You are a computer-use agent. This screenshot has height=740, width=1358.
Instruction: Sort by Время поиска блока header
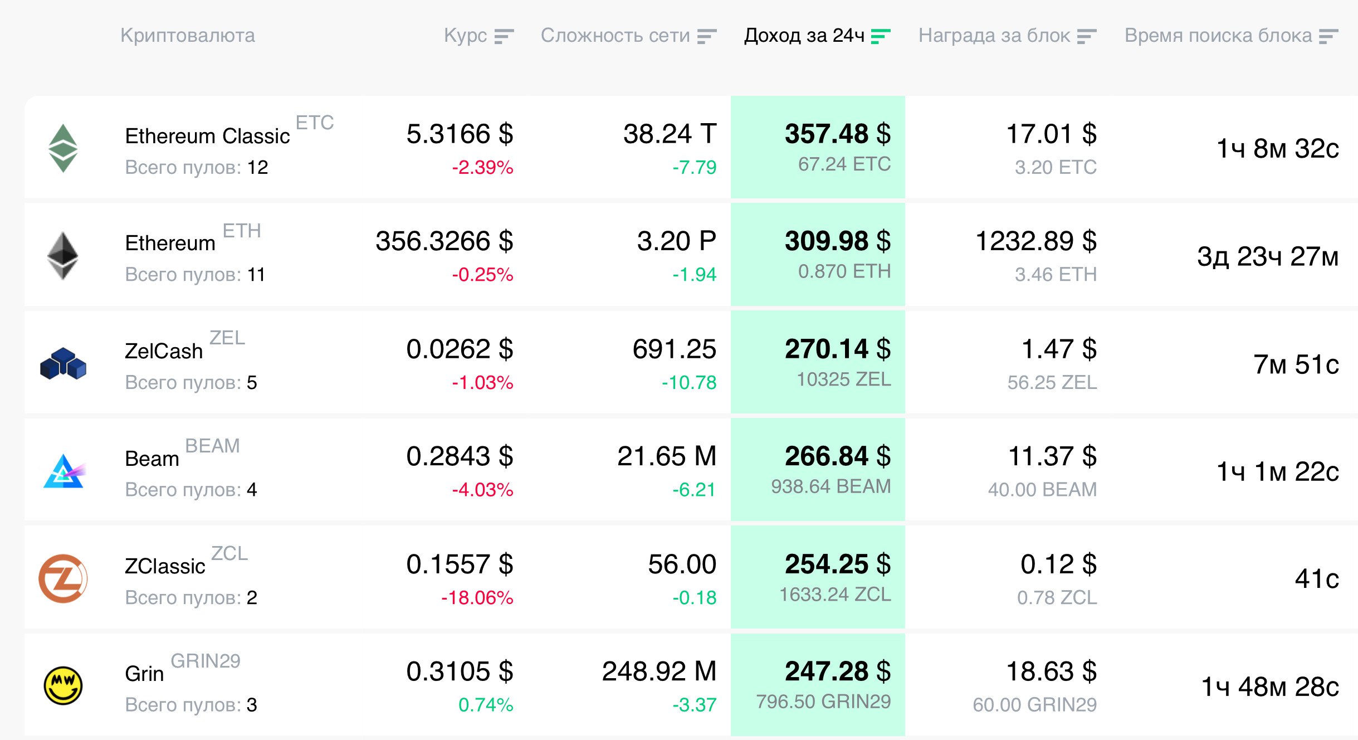pyautogui.click(x=1232, y=36)
